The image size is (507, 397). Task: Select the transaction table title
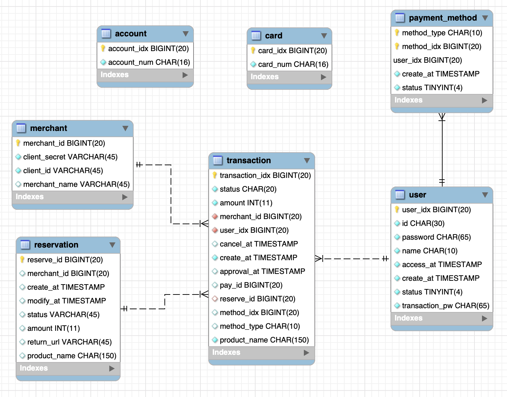249,160
